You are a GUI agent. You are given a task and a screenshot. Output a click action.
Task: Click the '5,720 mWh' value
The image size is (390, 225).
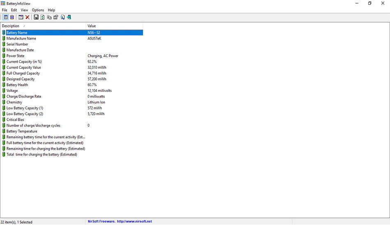tap(96, 114)
